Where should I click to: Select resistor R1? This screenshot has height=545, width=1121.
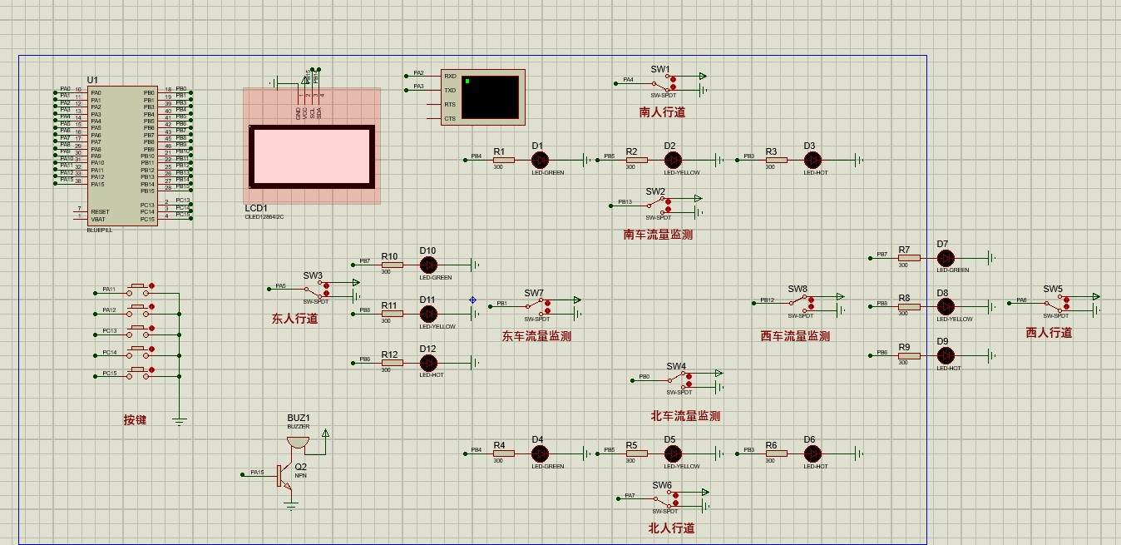pos(503,160)
